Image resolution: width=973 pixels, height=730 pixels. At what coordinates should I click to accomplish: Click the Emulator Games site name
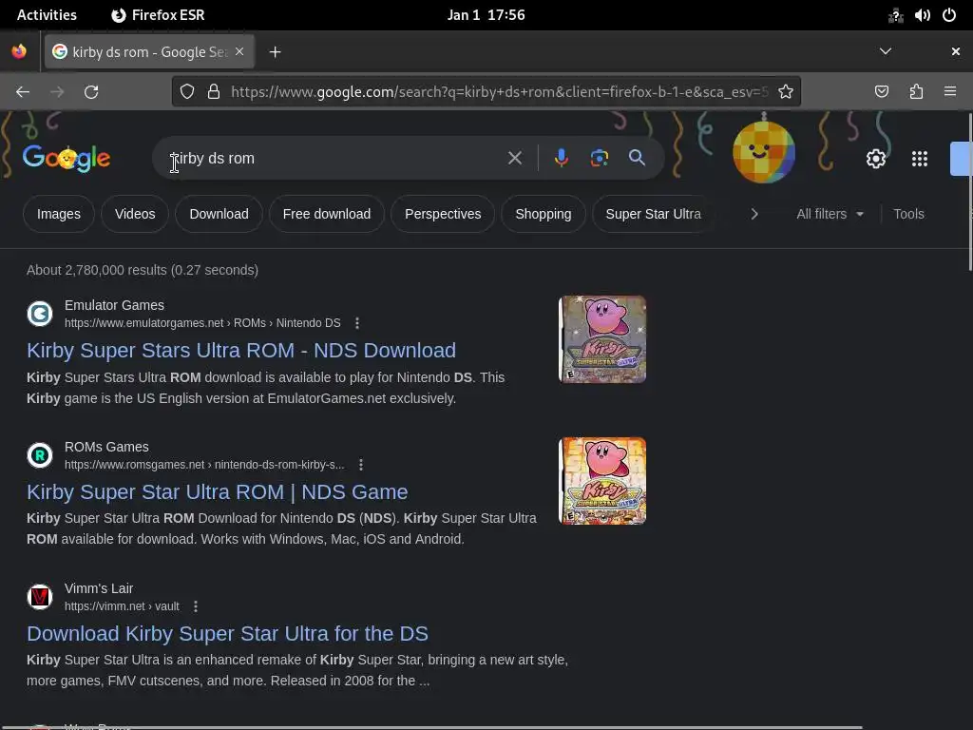[x=114, y=305]
